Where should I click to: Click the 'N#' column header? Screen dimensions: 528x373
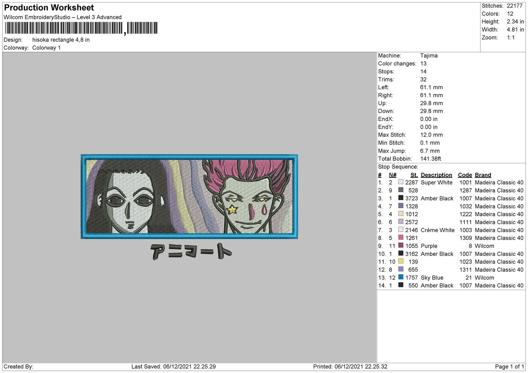coord(392,175)
